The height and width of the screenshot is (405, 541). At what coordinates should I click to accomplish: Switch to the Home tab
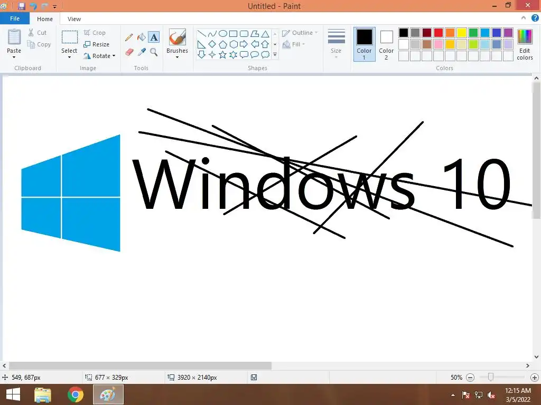coord(45,19)
